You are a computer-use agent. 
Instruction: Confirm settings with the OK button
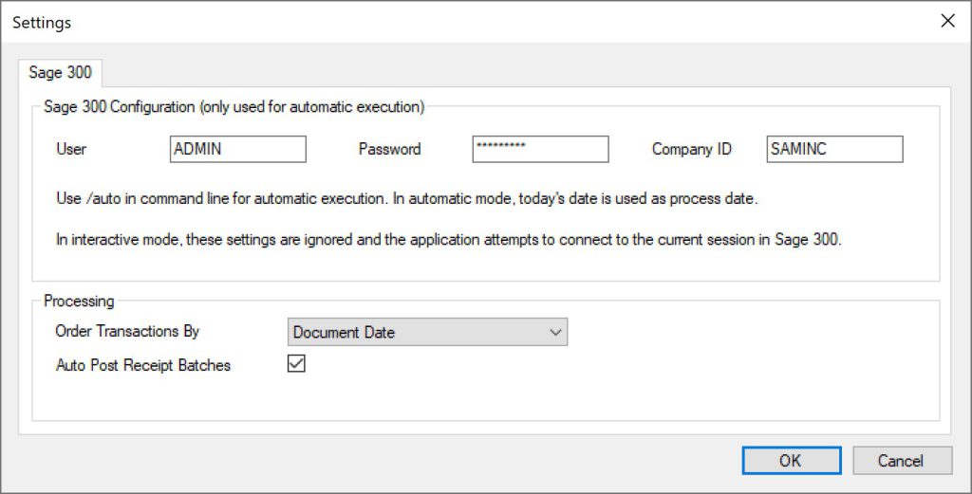792,461
